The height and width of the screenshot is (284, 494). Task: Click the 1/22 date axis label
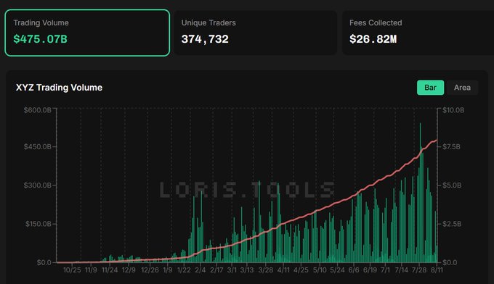point(184,270)
